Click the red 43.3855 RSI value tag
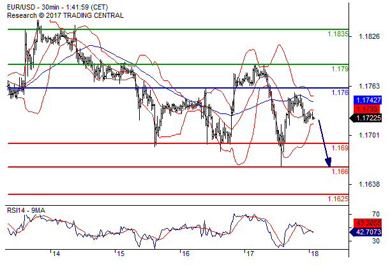 pyautogui.click(x=368, y=223)
